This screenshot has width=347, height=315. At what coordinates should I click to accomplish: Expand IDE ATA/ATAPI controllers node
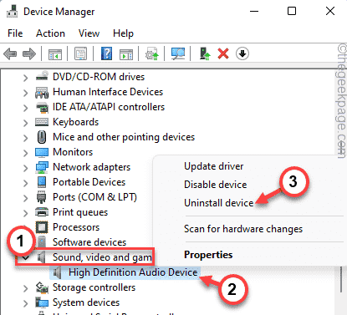pos(25,108)
